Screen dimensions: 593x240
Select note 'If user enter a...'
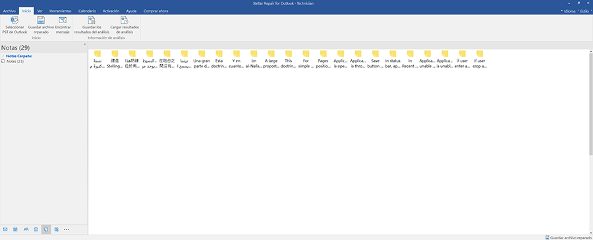coord(463,59)
